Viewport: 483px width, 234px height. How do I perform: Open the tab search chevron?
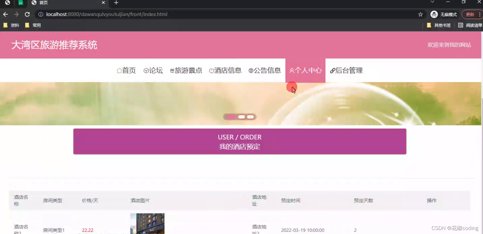pyautogui.click(x=432, y=2)
